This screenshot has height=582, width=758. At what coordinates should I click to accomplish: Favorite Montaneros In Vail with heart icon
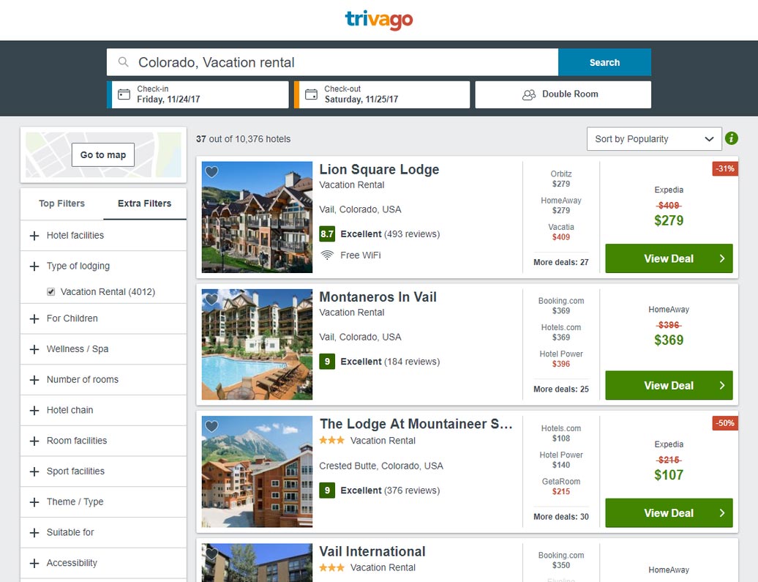pos(211,299)
